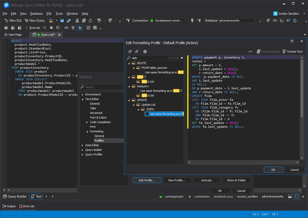308x218 pixels.
Task: Click Cancel in Edit Formatting Profile dialog
Action: [294, 170]
